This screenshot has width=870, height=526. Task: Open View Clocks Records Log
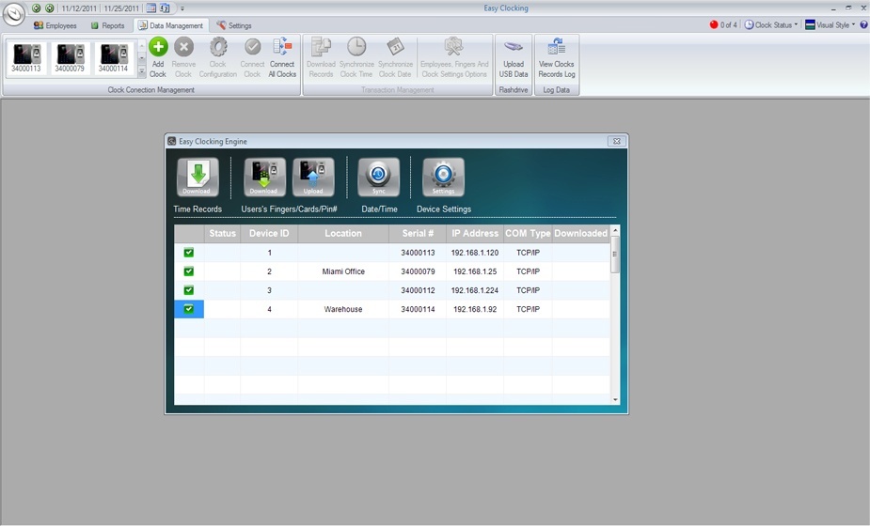(x=557, y=57)
